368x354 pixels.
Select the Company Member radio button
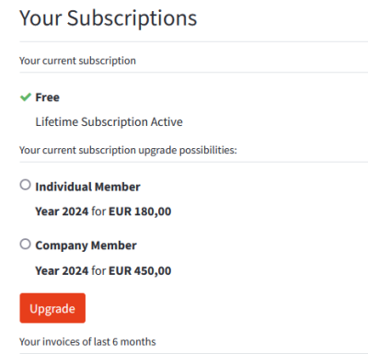click(x=25, y=245)
